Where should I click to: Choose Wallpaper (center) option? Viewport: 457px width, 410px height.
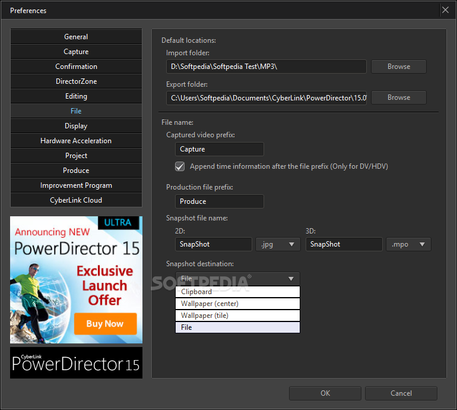click(237, 304)
